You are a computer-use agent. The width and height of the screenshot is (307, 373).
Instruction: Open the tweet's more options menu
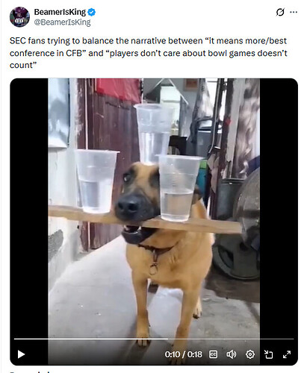click(x=294, y=12)
